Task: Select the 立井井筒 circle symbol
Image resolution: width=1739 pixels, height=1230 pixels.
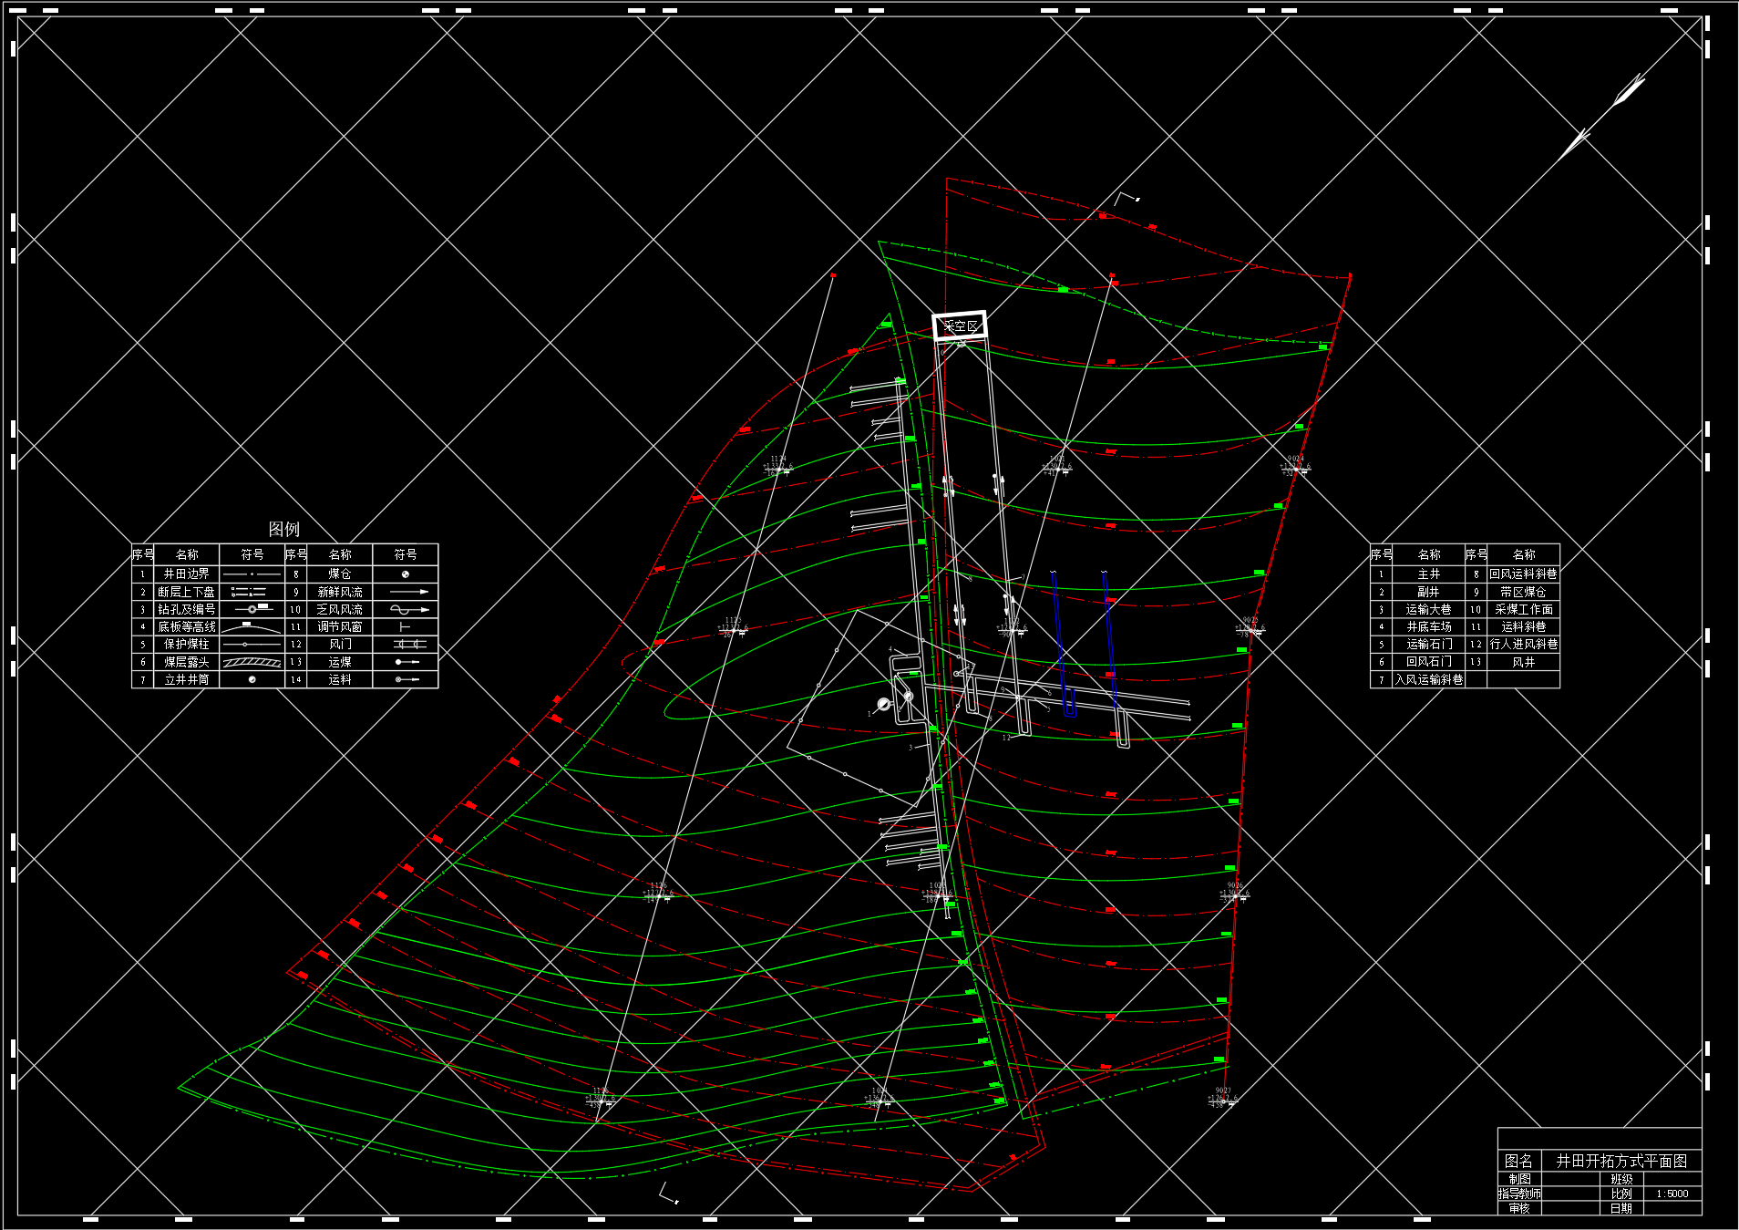Action: click(x=252, y=679)
